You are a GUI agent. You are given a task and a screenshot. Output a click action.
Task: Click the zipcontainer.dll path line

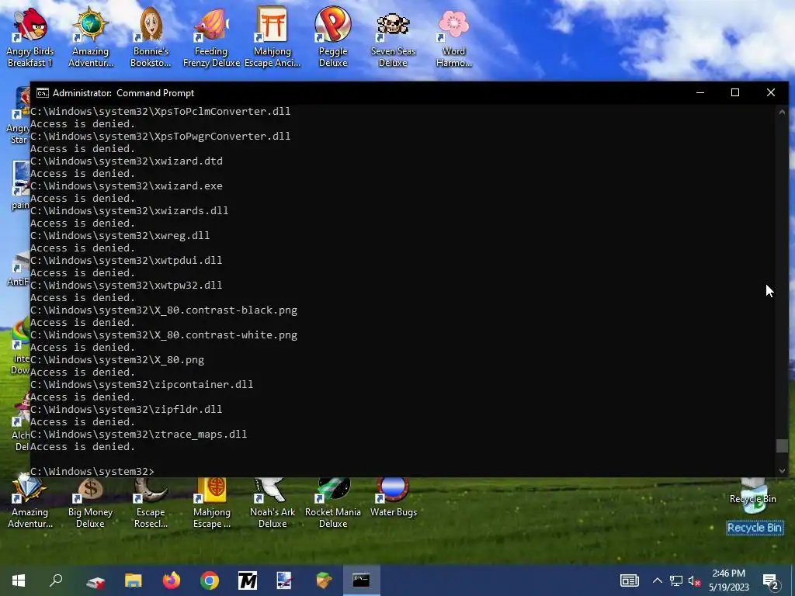coord(142,385)
